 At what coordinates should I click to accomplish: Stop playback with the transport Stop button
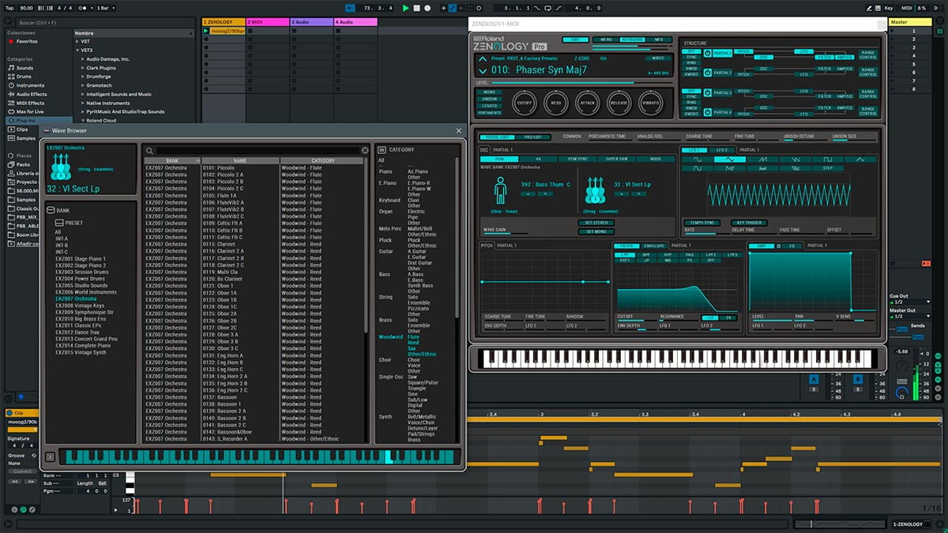coord(417,8)
